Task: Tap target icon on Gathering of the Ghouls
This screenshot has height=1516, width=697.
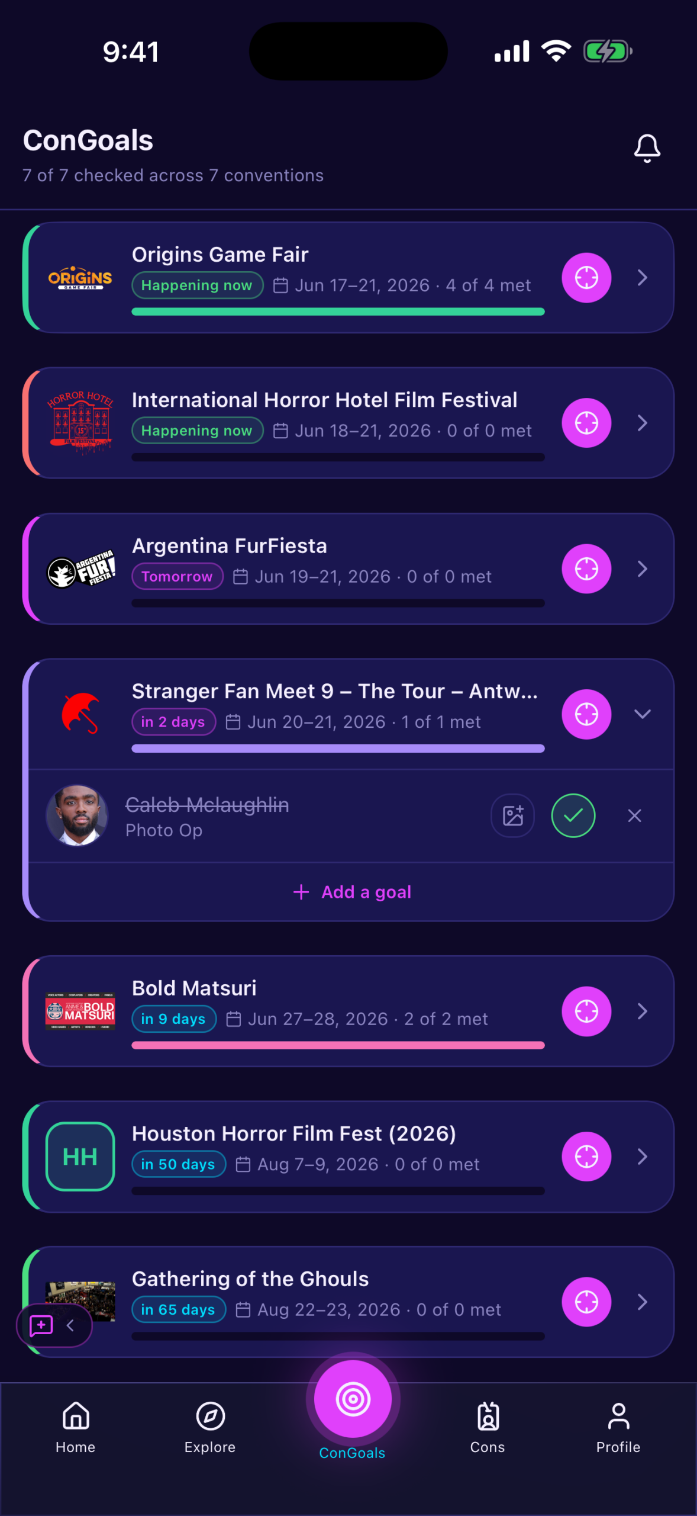Action: [586, 1302]
